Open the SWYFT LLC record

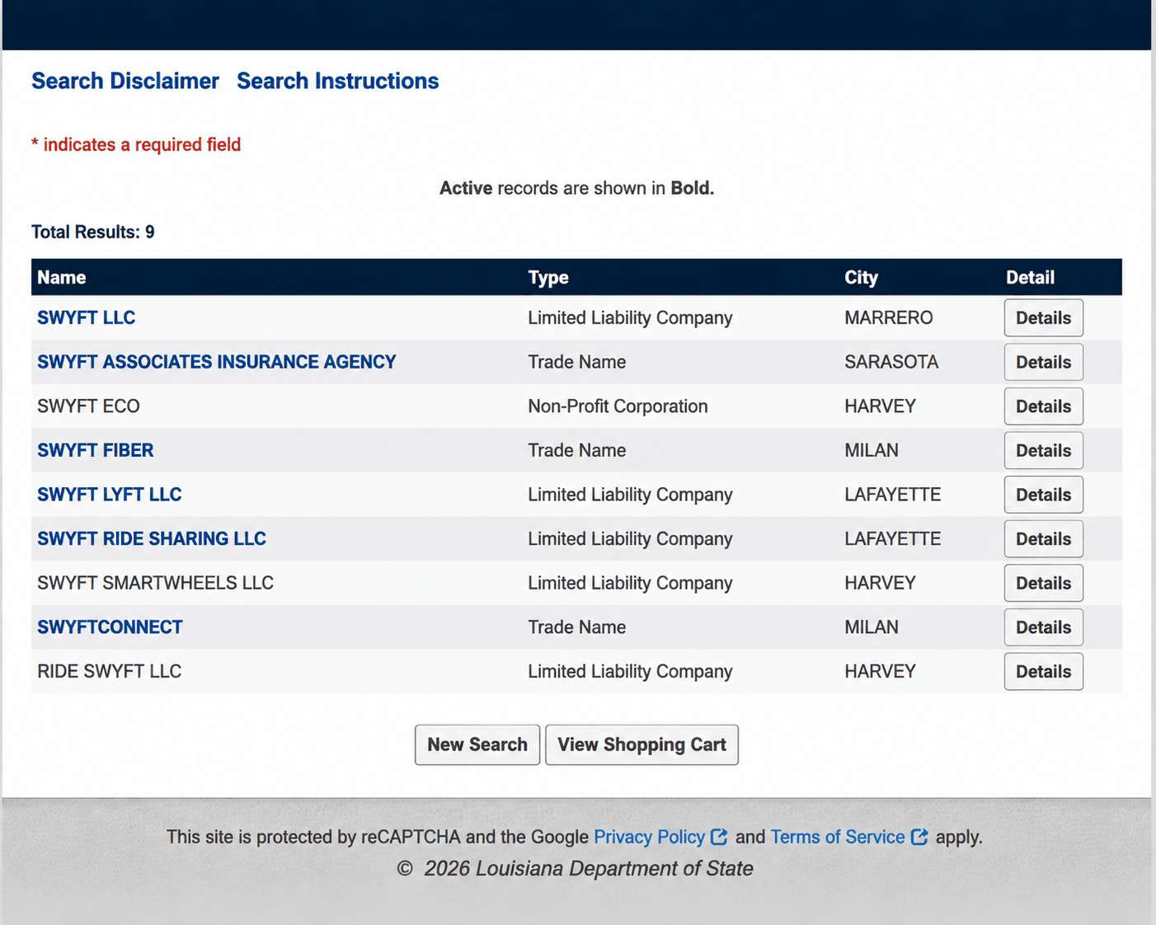pyautogui.click(x=86, y=317)
